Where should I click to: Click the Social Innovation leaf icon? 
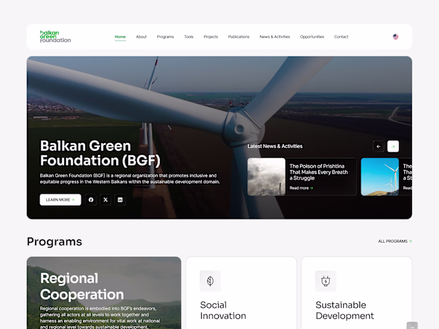210,281
